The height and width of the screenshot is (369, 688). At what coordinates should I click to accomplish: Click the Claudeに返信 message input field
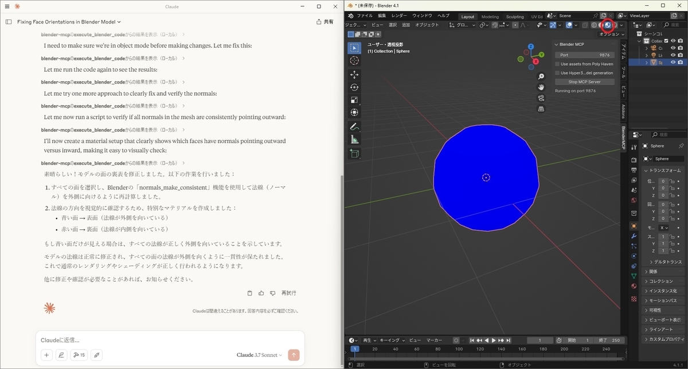point(170,340)
